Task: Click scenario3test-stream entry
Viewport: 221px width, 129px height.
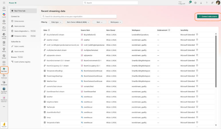Action: pyautogui.click(x=54, y=86)
